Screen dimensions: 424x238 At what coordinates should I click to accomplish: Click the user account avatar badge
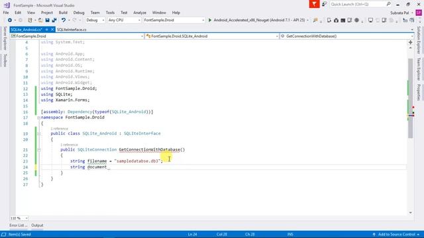click(x=419, y=13)
